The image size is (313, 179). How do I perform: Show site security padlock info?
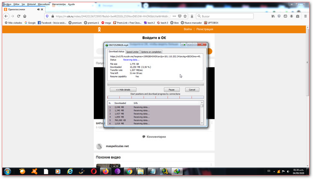tap(53, 16)
